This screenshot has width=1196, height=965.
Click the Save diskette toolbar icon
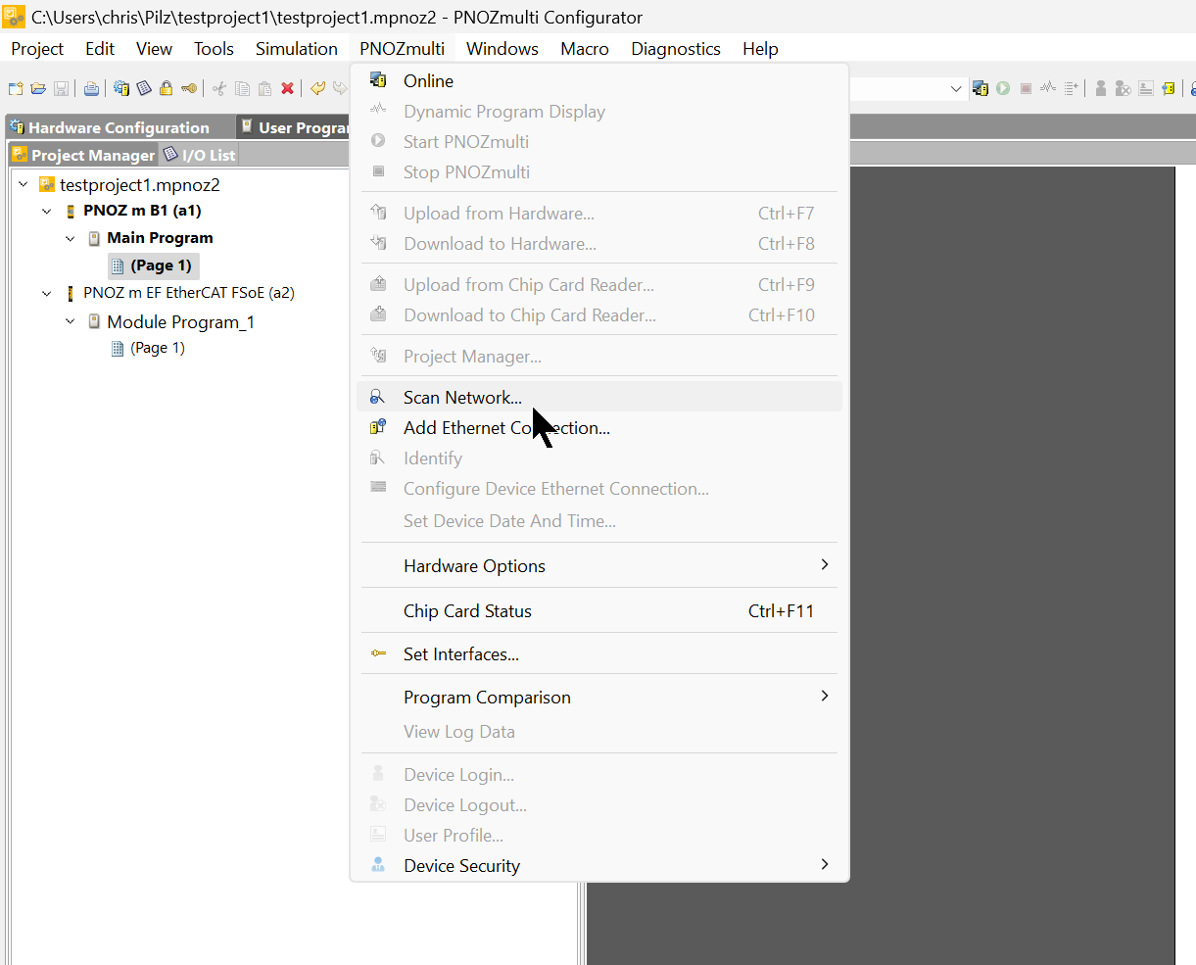[61, 88]
